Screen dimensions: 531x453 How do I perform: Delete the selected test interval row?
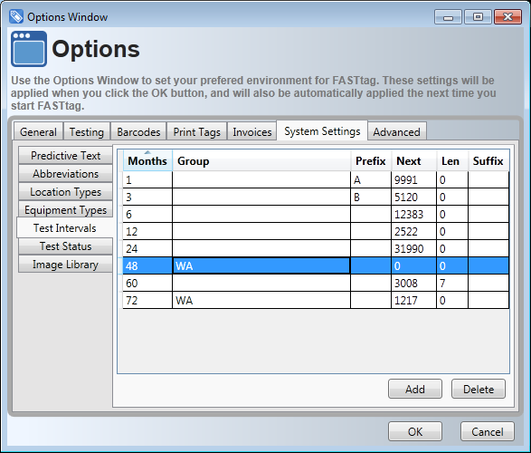[479, 389]
